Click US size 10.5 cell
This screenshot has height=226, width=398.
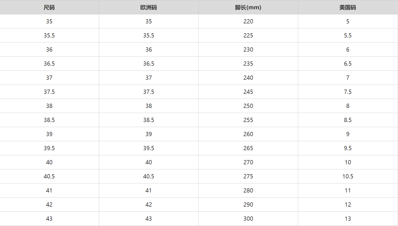348,176
